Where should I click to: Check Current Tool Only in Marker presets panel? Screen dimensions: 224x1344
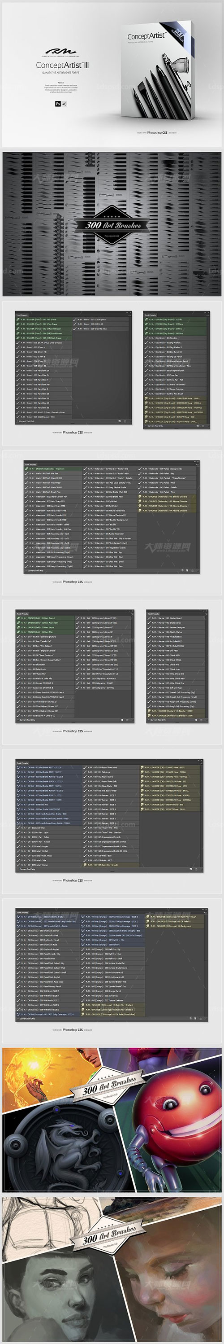point(156,720)
